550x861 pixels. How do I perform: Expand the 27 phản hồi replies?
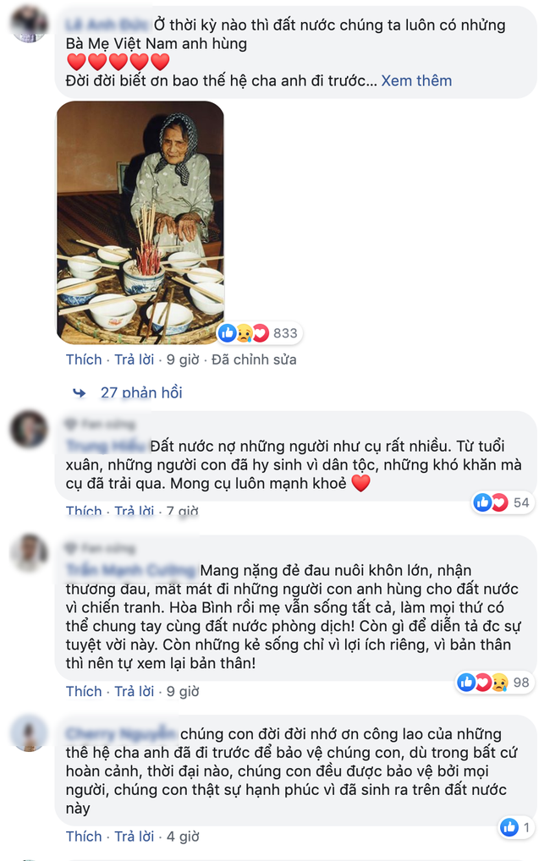tap(141, 392)
